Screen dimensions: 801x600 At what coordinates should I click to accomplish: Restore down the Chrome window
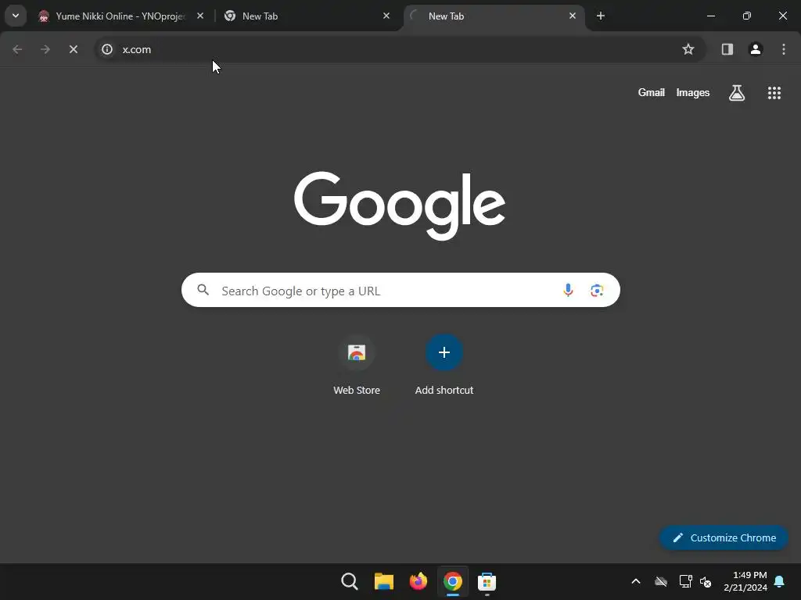coord(747,16)
